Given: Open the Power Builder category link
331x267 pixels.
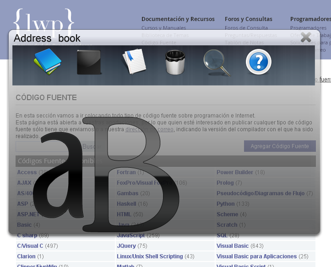Looking at the screenshot, I should coord(235,172).
